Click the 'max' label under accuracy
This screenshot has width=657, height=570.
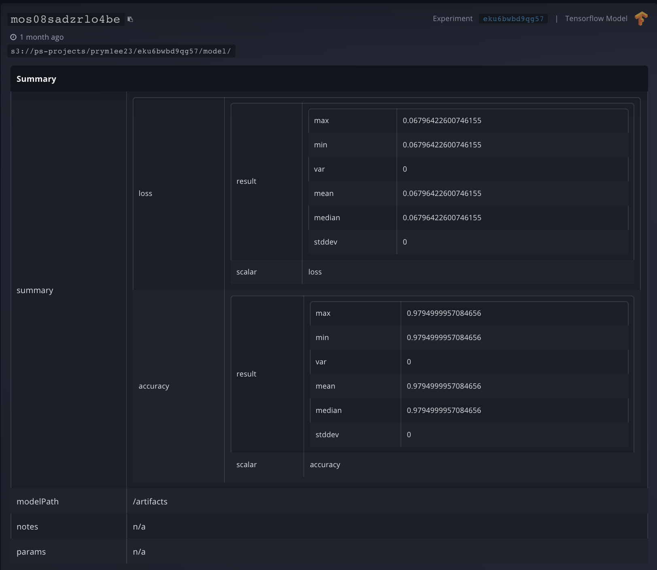(x=323, y=313)
